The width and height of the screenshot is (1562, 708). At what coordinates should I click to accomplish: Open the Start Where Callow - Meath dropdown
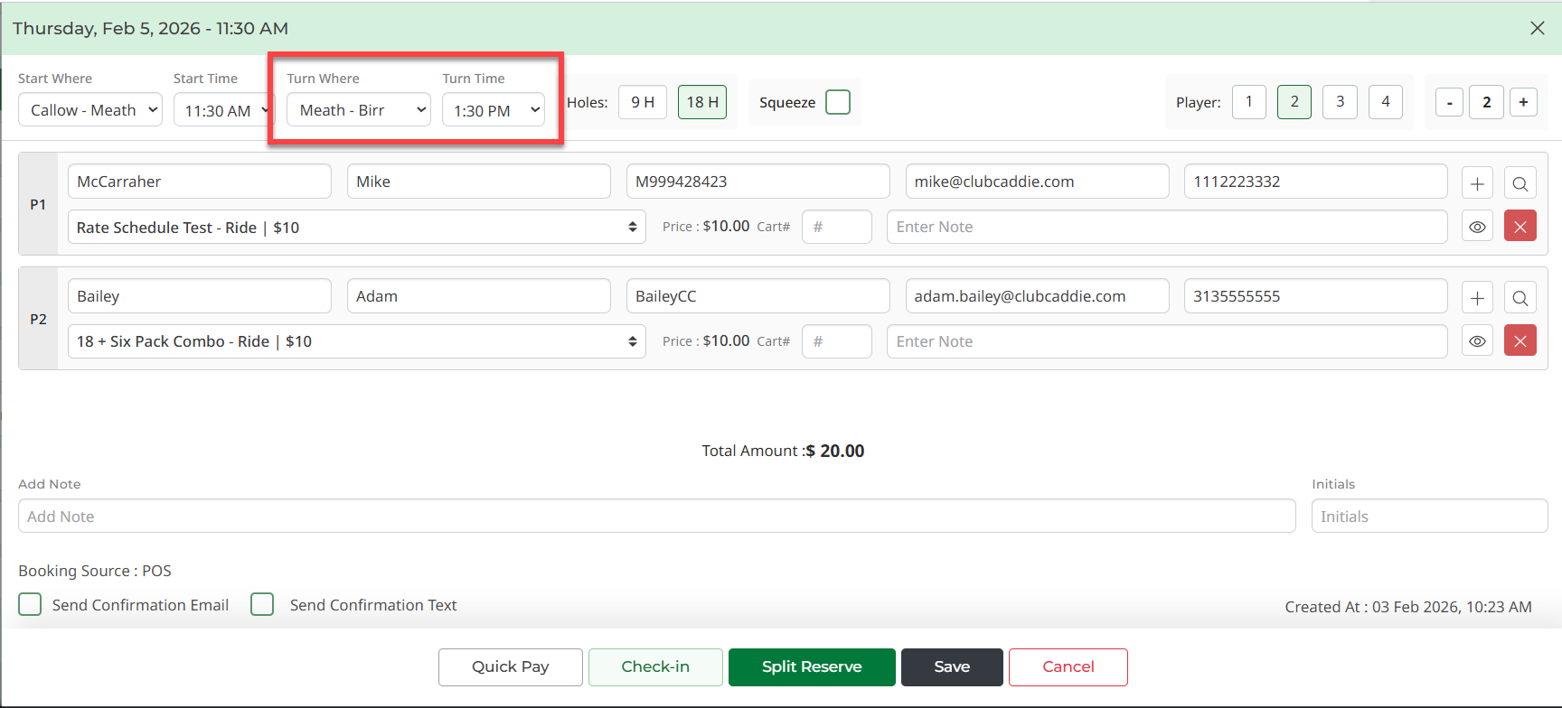click(x=90, y=110)
